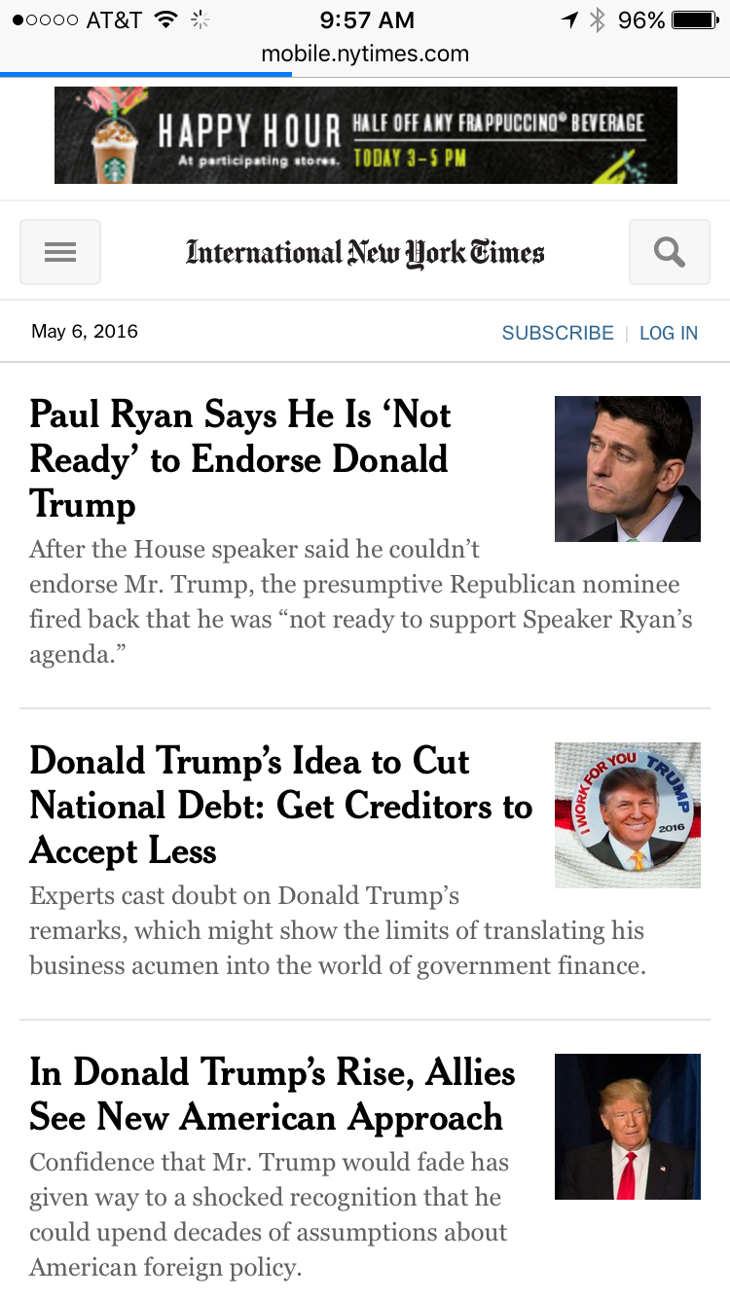This screenshot has height=1298, width=730.
Task: Tap the Bluetooth status icon
Action: 598,19
